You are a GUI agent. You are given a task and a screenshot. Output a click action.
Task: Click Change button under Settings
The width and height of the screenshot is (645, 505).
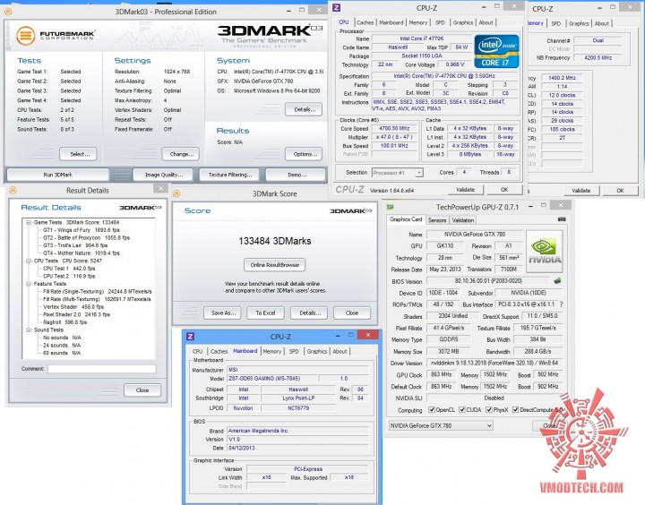180,154
